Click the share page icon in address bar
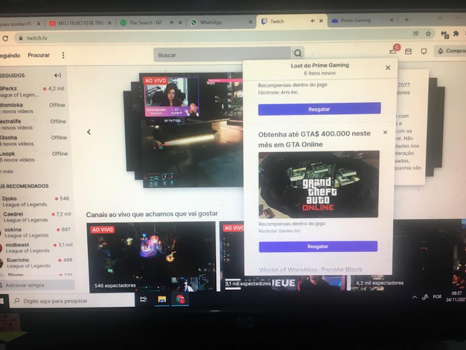Image resolution: width=466 pixels, height=350 pixels. (415, 33)
